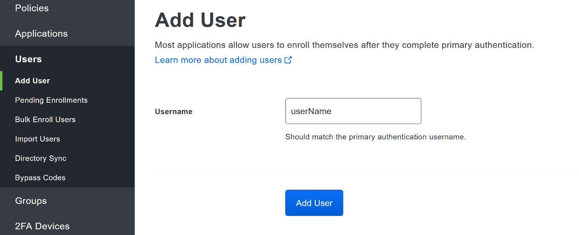
Task: Open Pending Enrollments page
Action: [x=51, y=100]
